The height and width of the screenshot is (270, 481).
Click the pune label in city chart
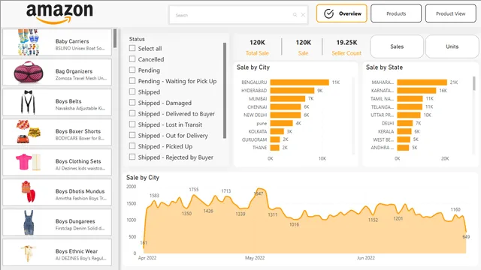pos(262,123)
